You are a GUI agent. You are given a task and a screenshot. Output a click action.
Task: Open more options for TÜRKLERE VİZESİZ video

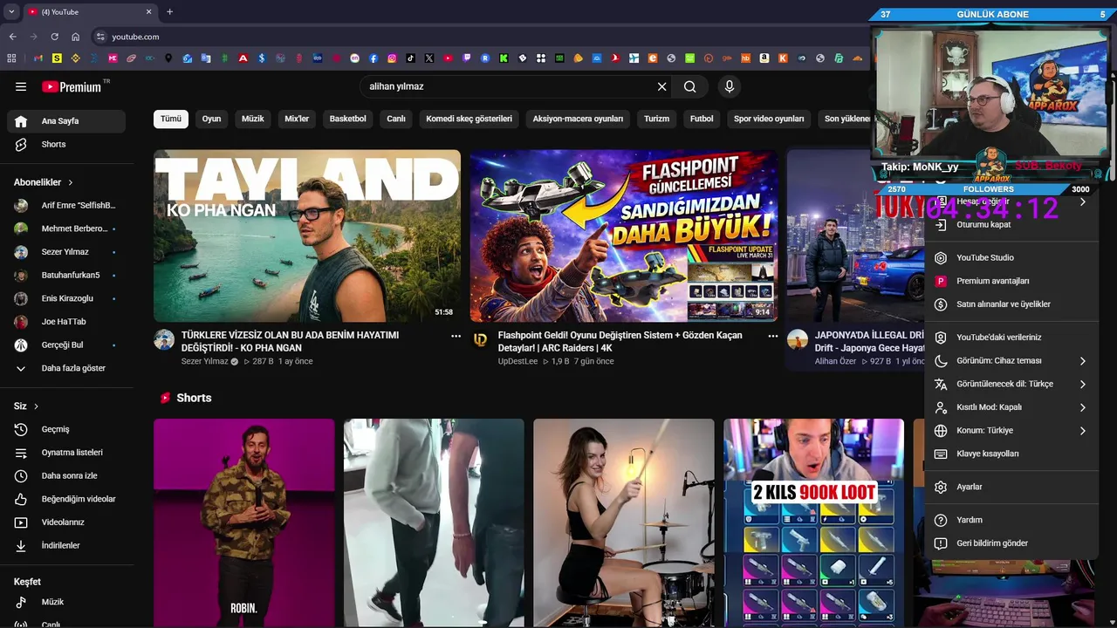(x=456, y=336)
